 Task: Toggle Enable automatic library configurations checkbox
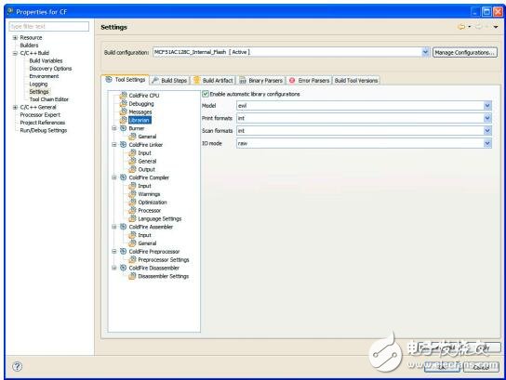(x=206, y=94)
